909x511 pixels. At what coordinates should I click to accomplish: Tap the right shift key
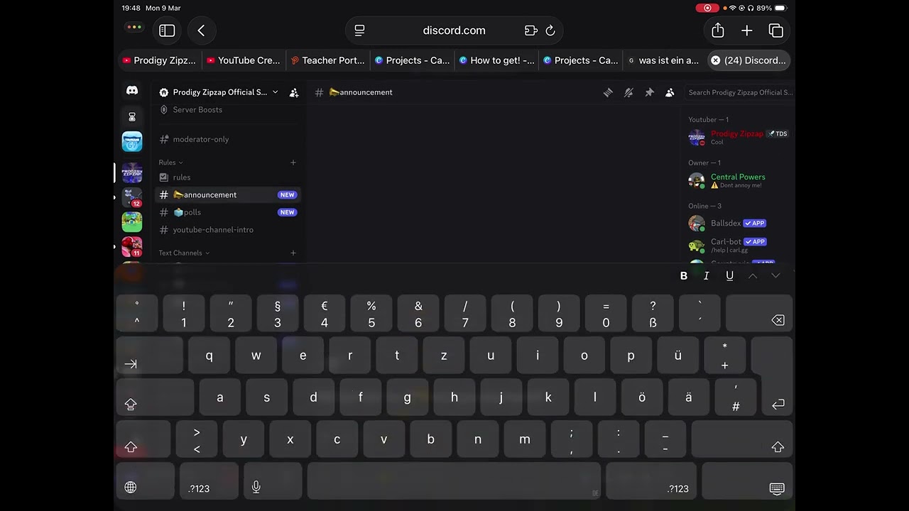[742, 439]
